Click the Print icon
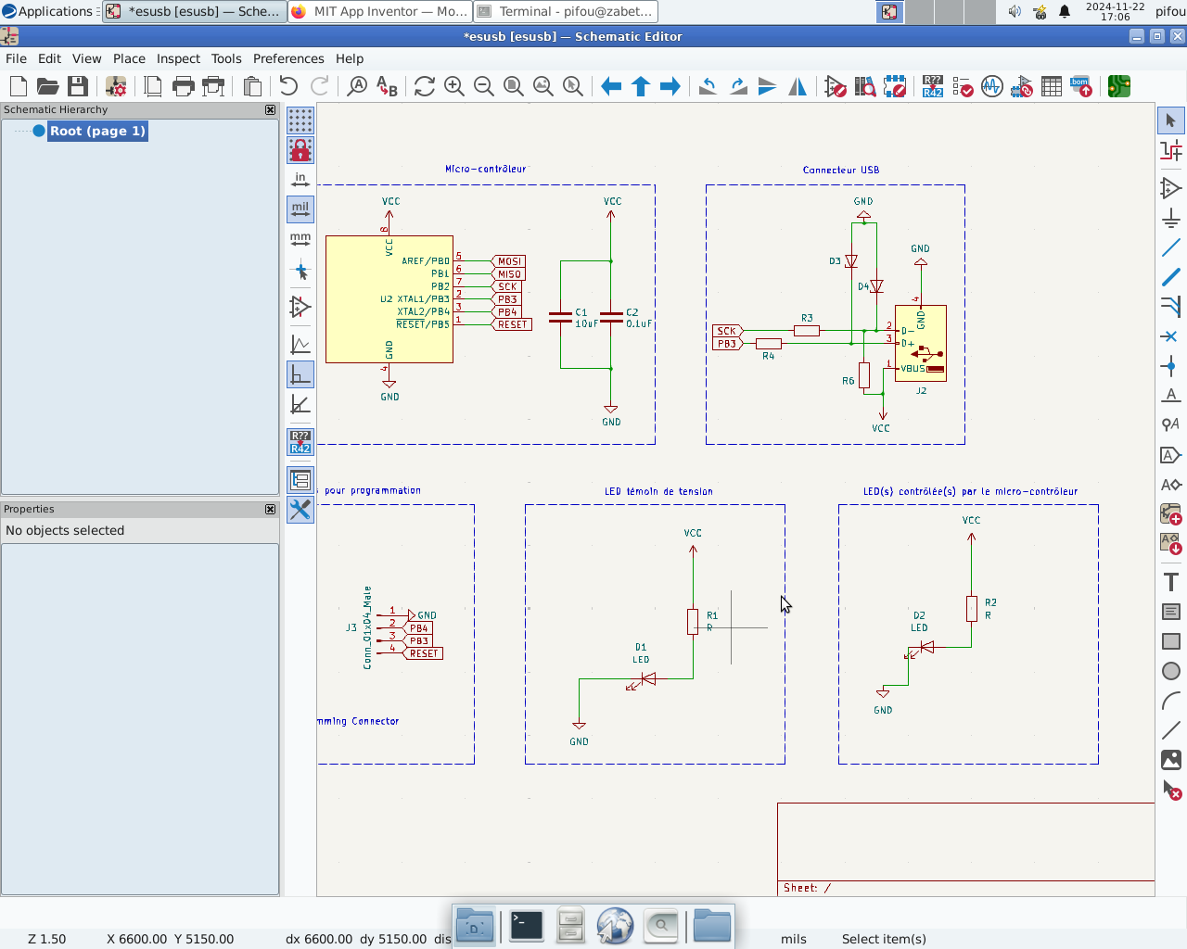 [184, 86]
